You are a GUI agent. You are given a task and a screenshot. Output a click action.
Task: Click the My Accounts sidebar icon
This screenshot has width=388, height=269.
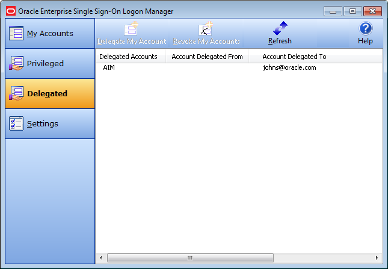(16, 33)
